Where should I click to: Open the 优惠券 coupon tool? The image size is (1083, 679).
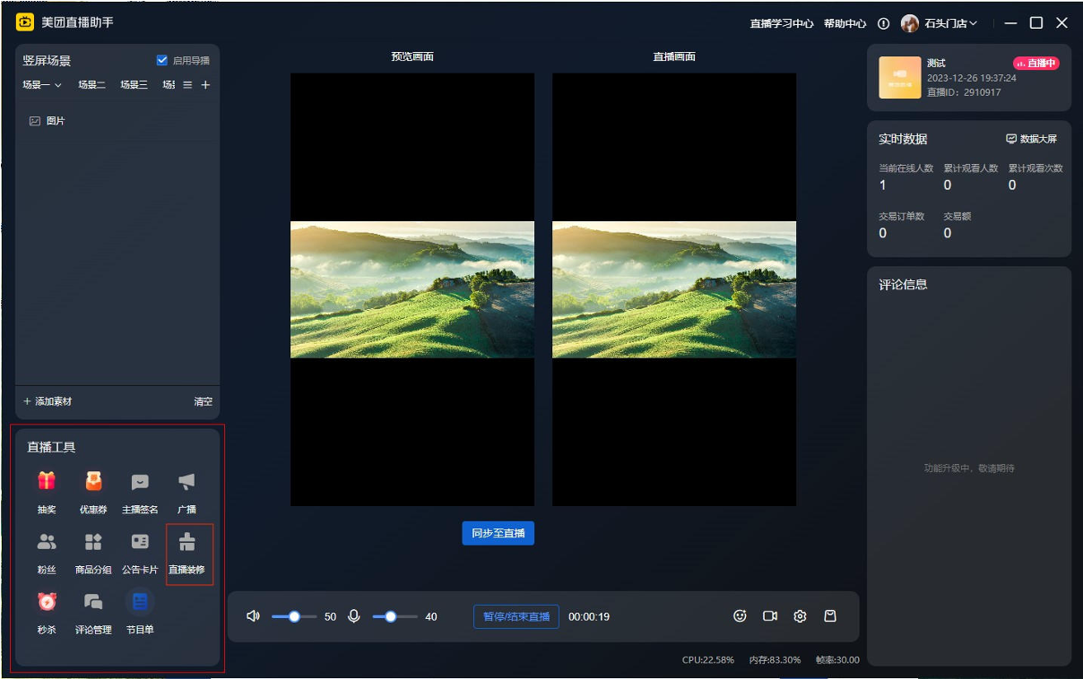pos(93,491)
